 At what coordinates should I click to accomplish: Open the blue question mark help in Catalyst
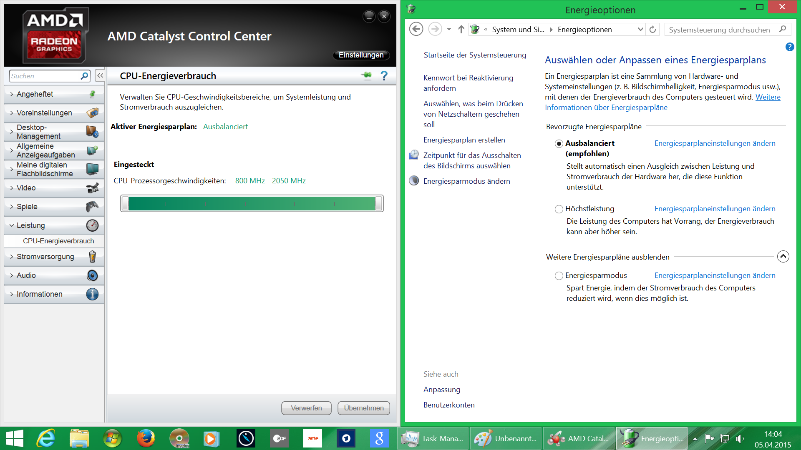(384, 75)
